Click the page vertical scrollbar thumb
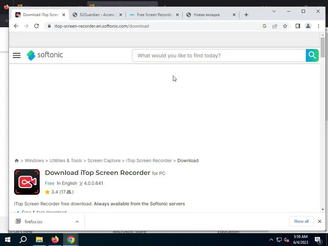 [323, 47]
